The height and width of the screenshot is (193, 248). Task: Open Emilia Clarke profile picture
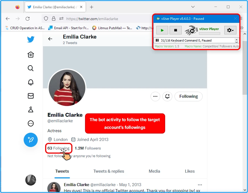point(67,88)
